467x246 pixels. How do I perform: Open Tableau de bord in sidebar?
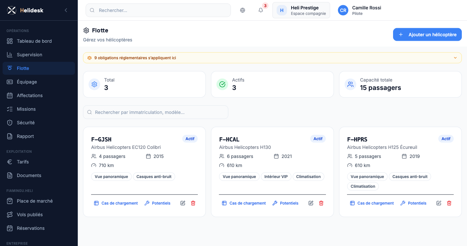[x=39, y=41]
